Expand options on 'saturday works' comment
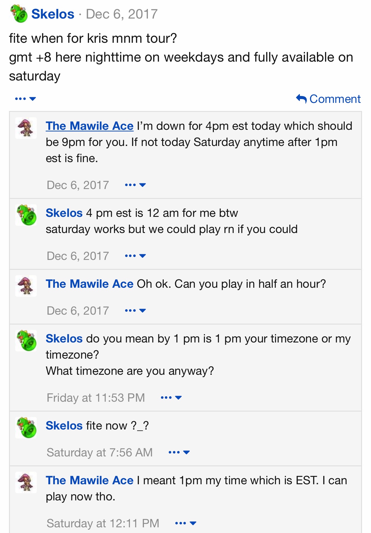The height and width of the screenshot is (533, 371). (135, 256)
